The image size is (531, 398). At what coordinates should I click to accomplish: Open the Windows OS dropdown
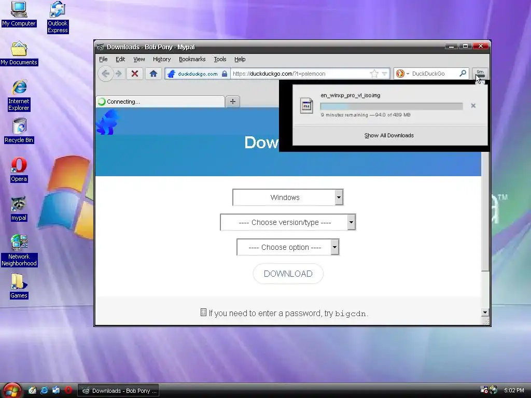[288, 197]
